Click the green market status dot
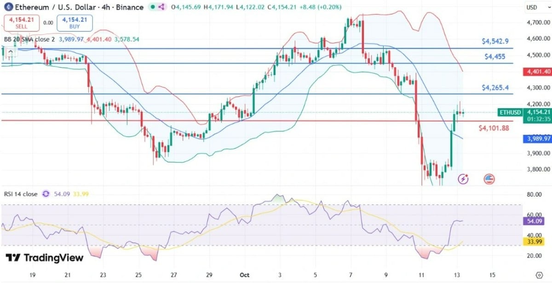552x283 pixels. pos(151,7)
